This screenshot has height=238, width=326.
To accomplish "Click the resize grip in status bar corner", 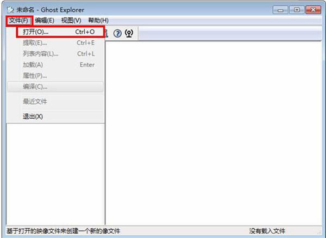I will 319,233.
